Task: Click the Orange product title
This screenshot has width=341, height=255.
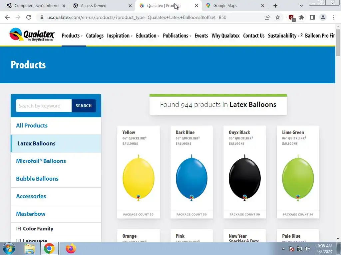Action: (x=130, y=236)
